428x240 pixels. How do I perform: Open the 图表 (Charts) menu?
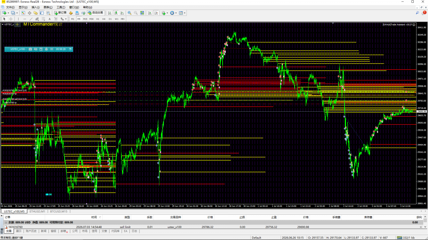(x=48, y=7)
